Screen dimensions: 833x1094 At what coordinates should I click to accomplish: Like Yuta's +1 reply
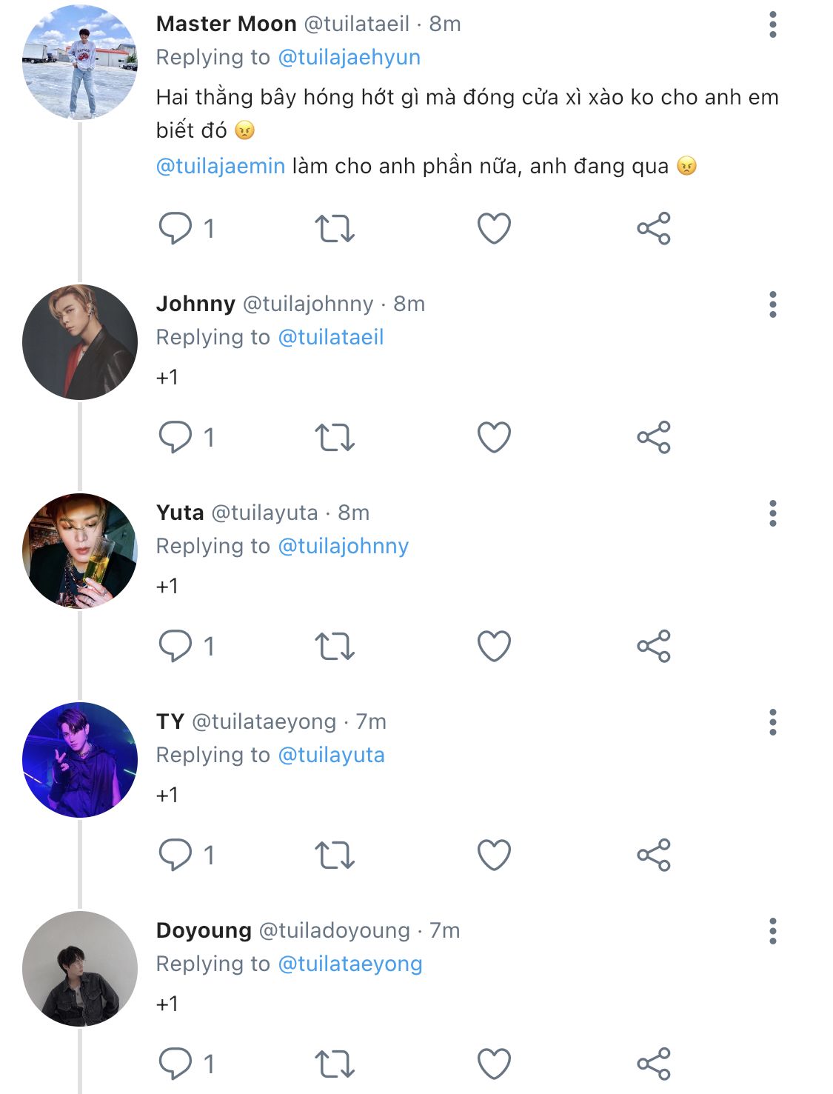point(494,646)
